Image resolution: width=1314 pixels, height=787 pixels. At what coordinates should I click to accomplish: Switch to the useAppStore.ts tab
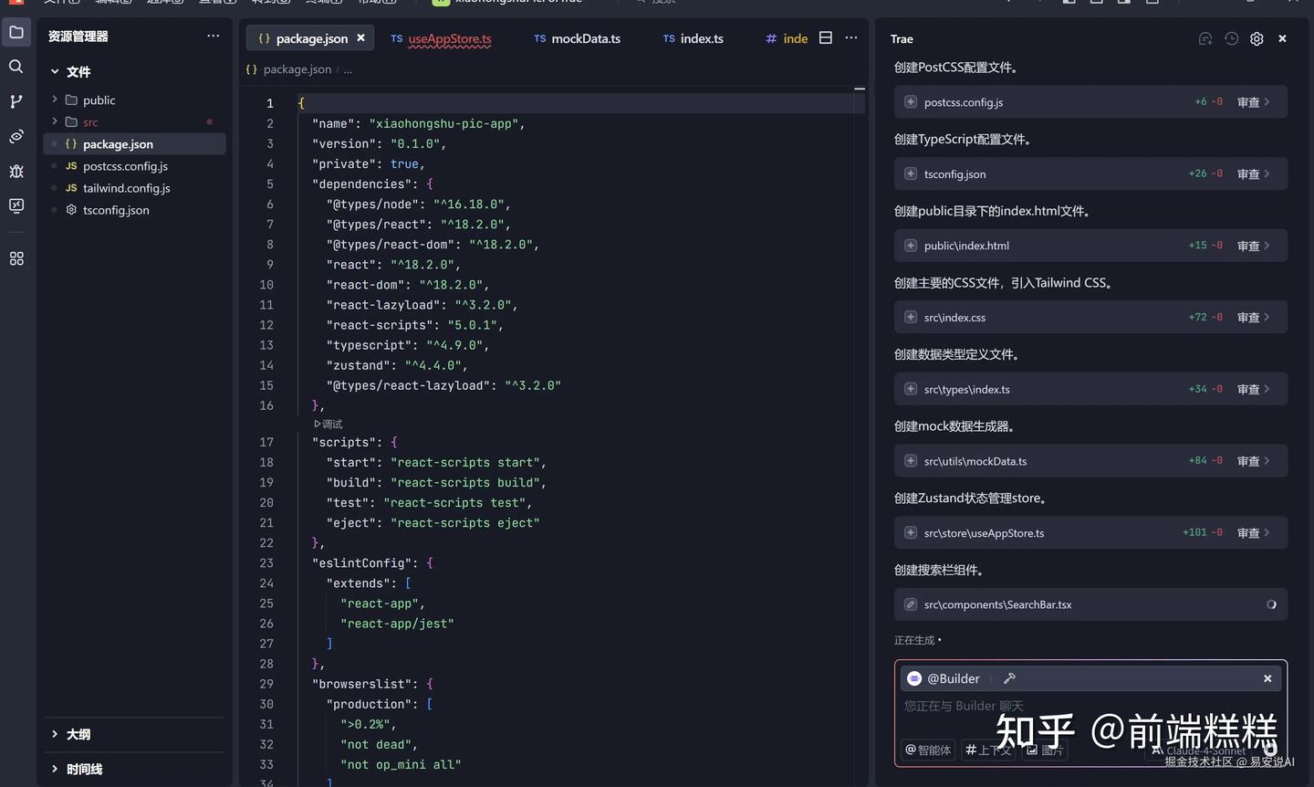click(x=449, y=39)
